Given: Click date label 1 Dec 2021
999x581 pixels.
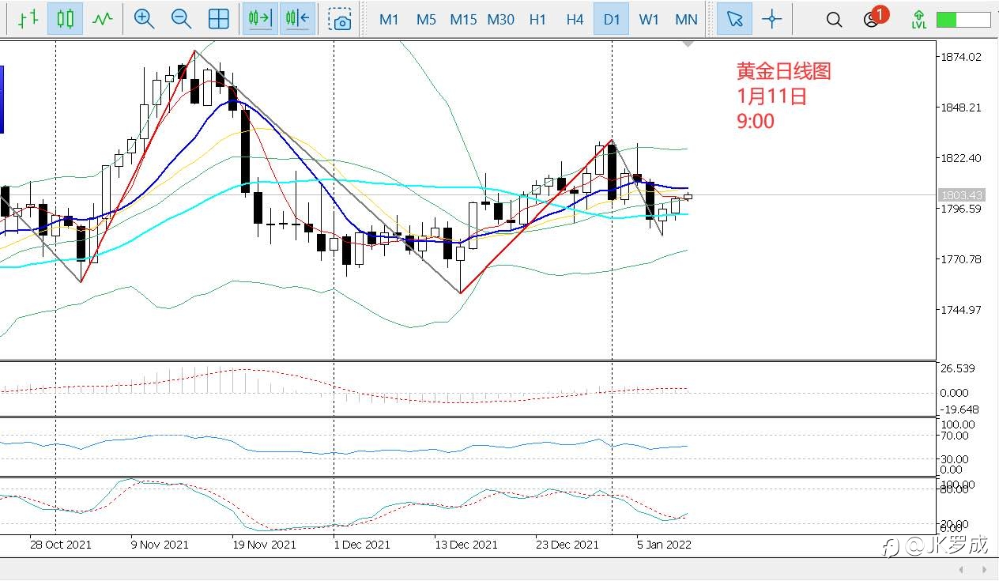Looking at the screenshot, I should [x=362, y=545].
